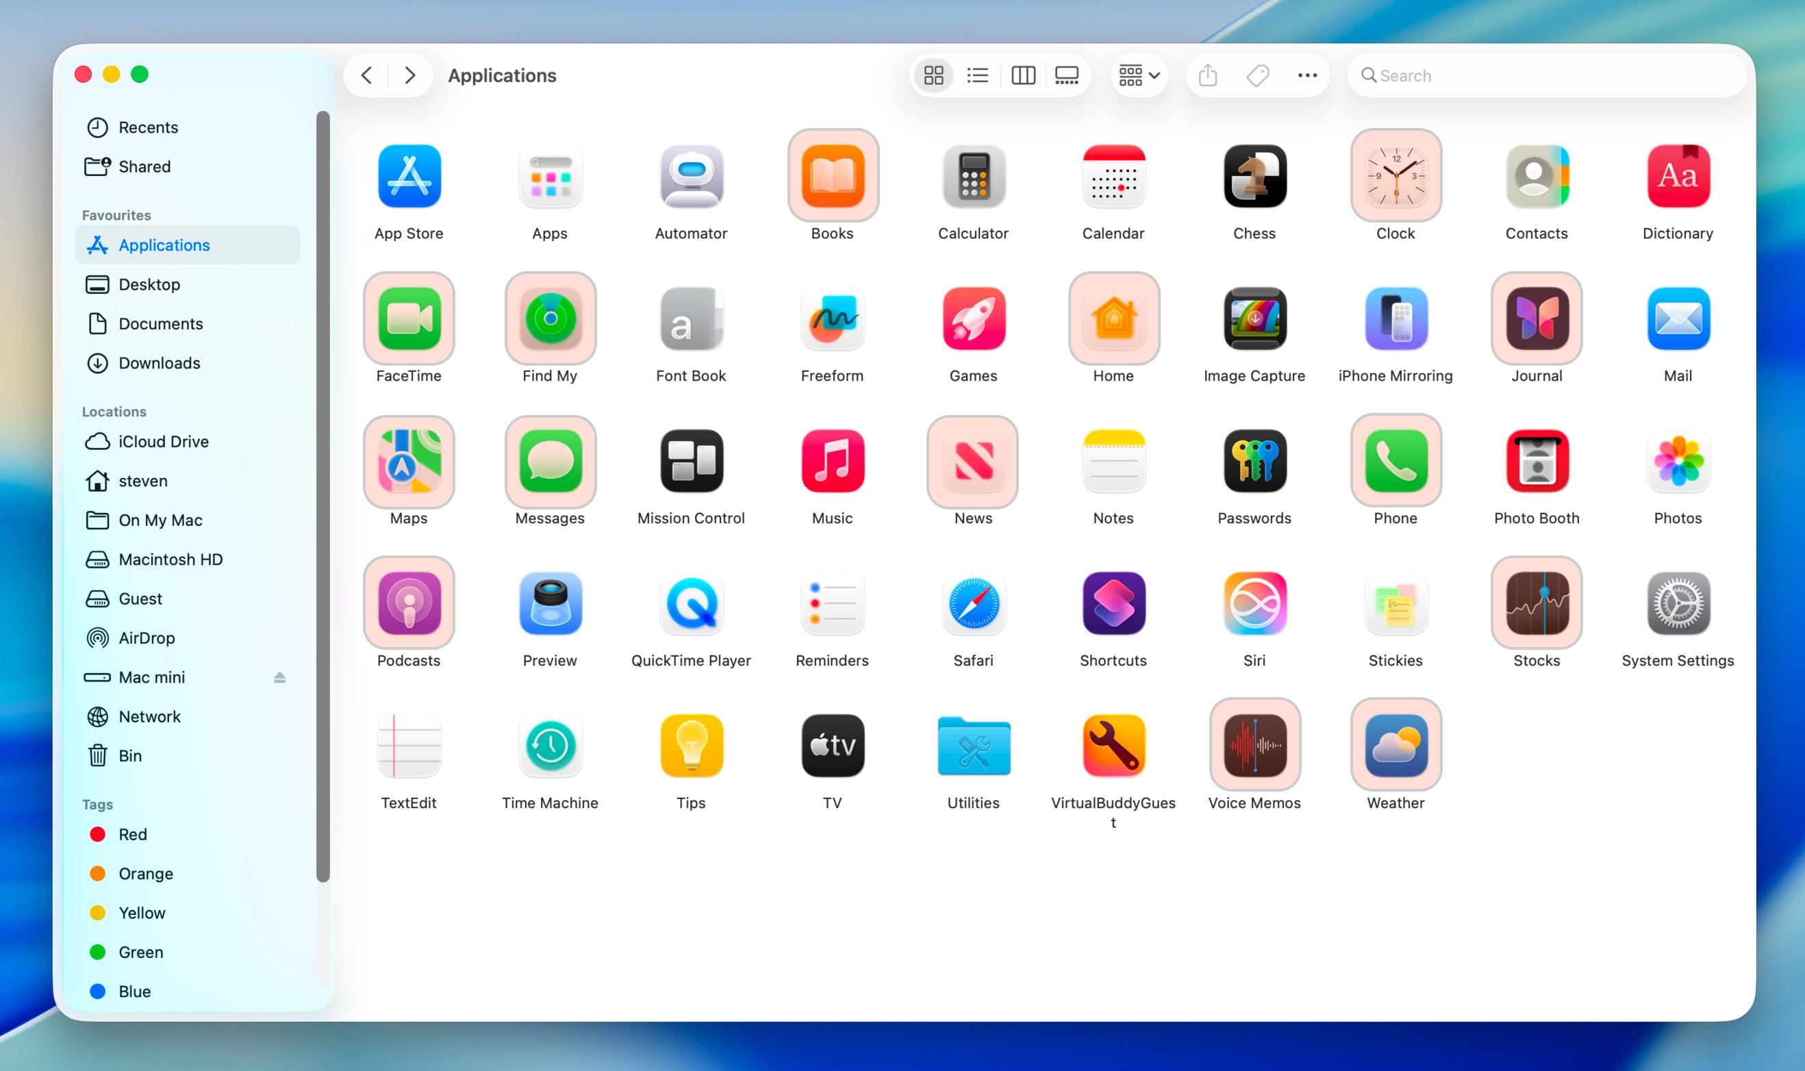Screen dimensions: 1805x1071
Task: Open the Guest volume in sidebar
Action: point(188,599)
